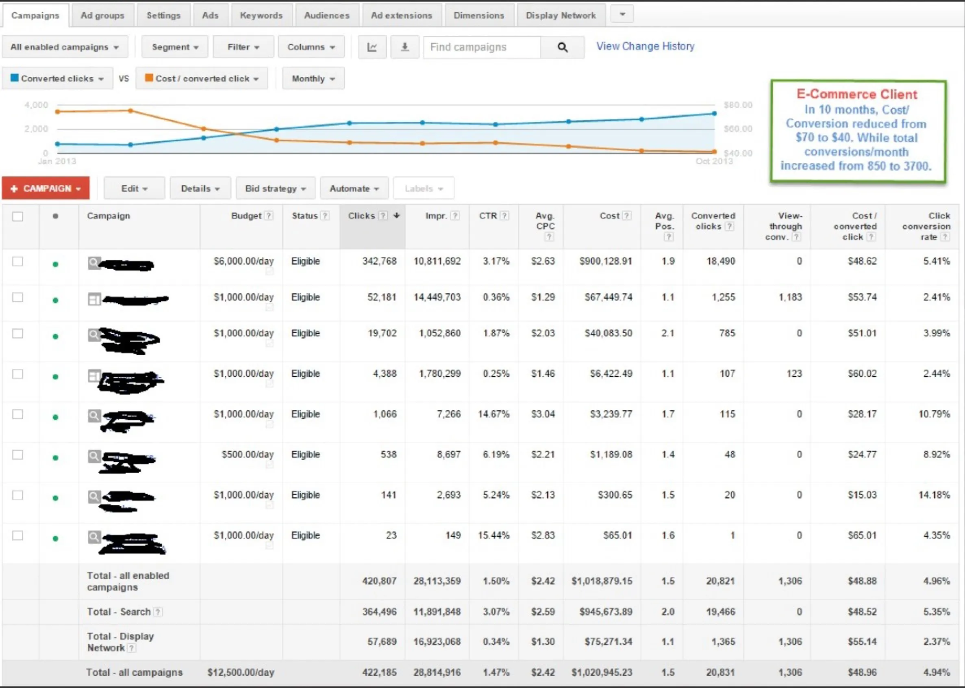Open the All enabled campaigns dropdown

65,47
